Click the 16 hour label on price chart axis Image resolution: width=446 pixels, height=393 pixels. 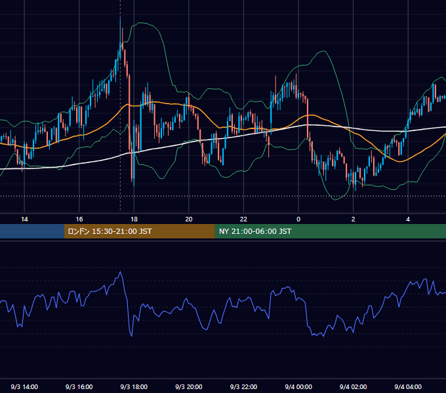[x=79, y=219]
